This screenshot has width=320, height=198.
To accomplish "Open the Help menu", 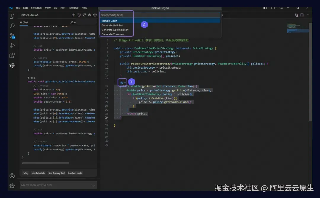I will (x=84, y=8).
